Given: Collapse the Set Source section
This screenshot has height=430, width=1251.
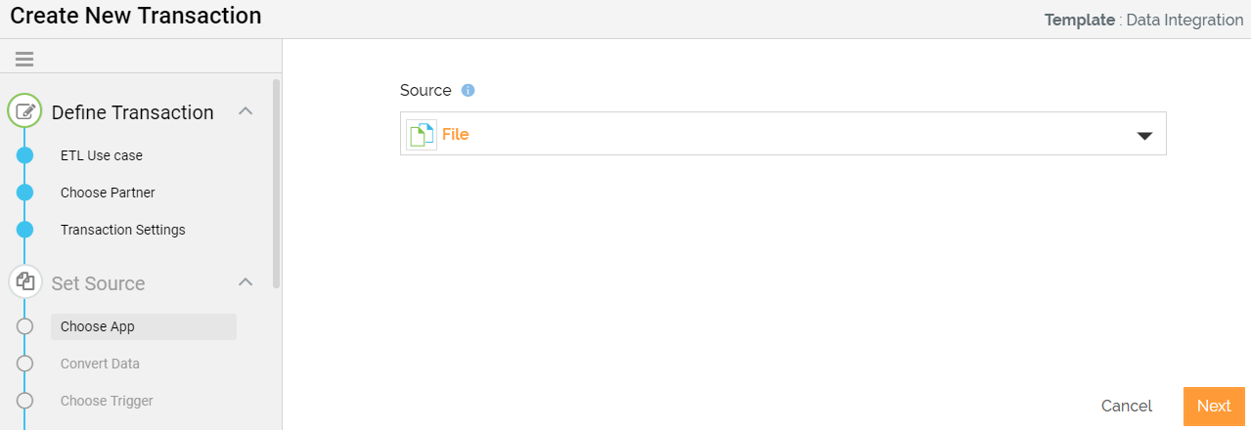Looking at the screenshot, I should coord(246,282).
